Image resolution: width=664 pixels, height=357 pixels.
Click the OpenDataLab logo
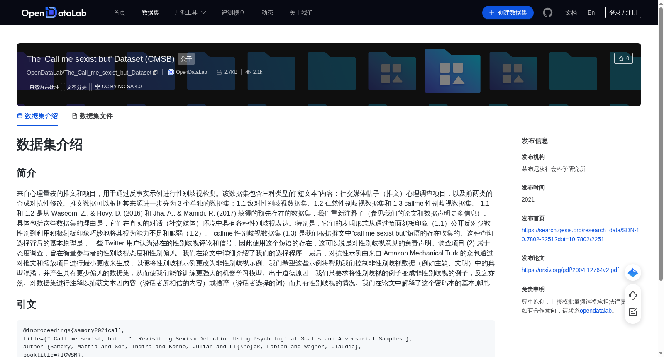[x=54, y=12]
